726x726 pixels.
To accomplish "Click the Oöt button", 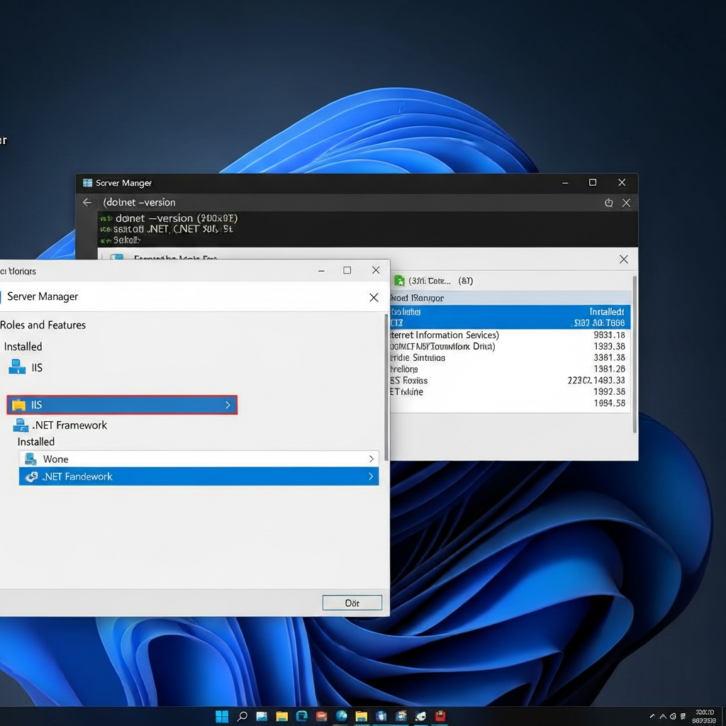I will [352, 603].
